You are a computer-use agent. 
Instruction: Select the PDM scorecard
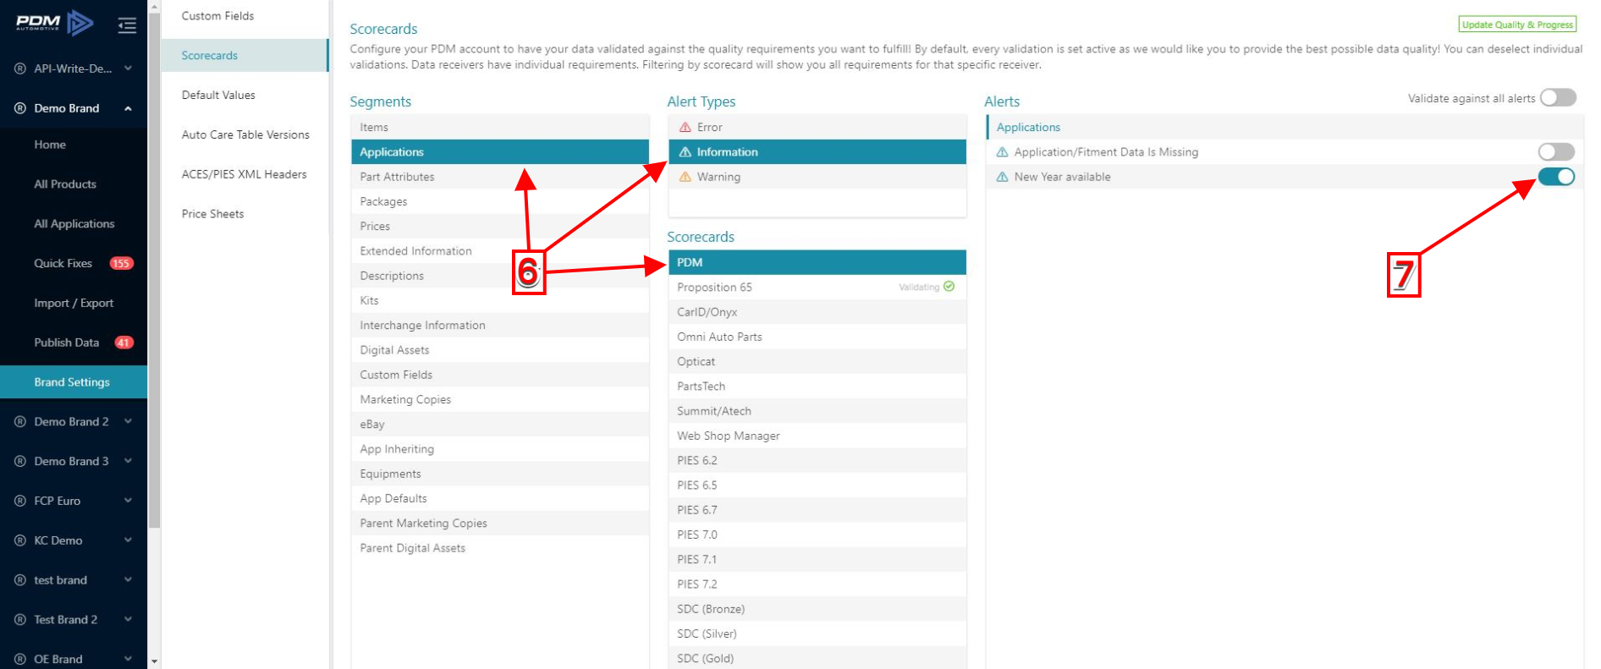click(817, 262)
